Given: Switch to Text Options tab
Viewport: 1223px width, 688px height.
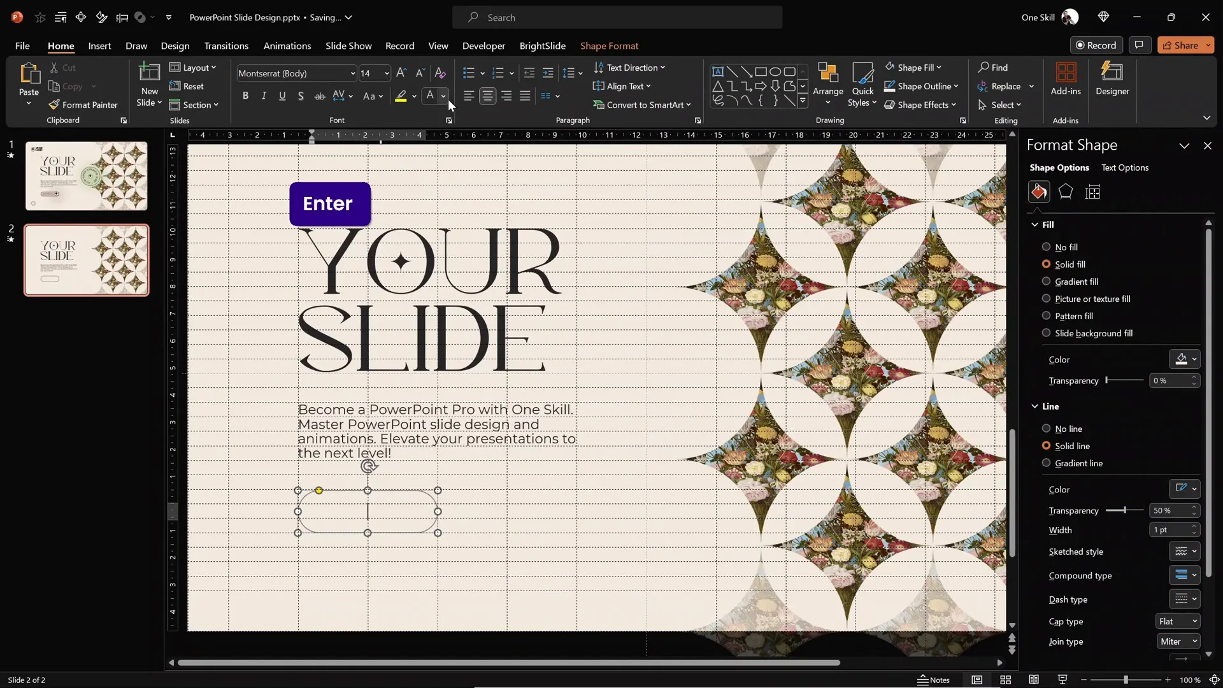Looking at the screenshot, I should 1125,168.
